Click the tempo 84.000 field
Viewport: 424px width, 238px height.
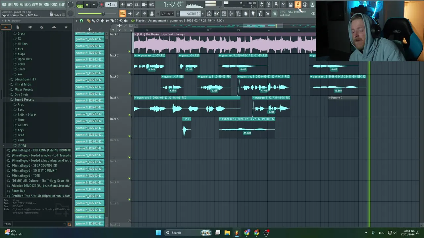[x=112, y=5]
